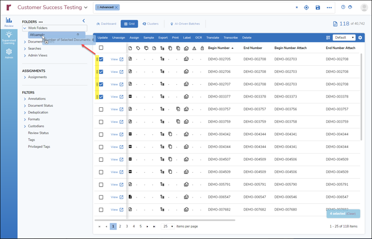Switch to the Grid tab
The width and height of the screenshot is (372, 239).
point(129,24)
